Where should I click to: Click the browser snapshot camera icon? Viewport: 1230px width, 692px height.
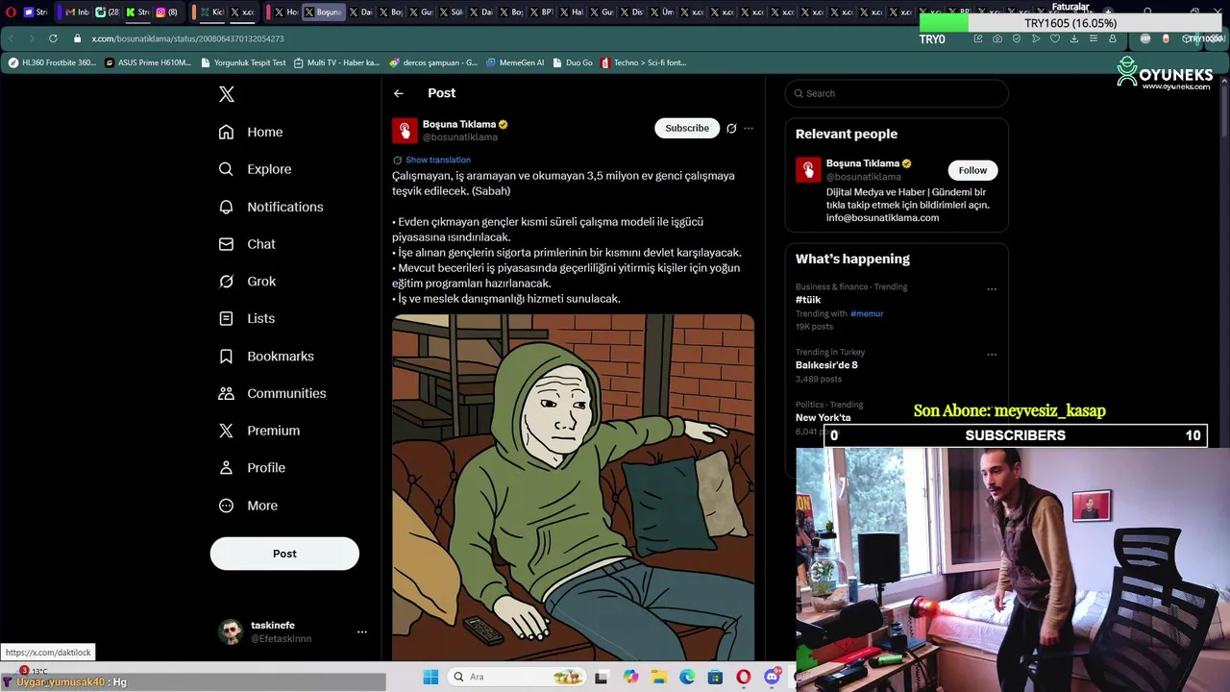click(997, 38)
